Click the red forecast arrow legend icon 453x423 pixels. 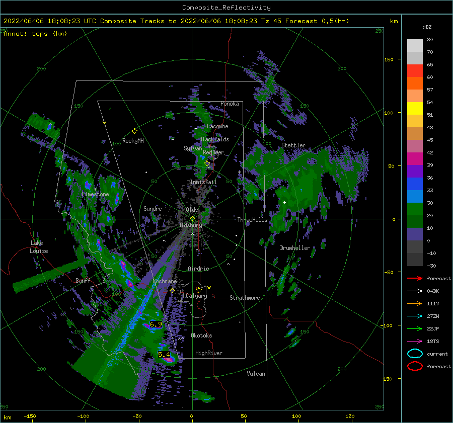tap(415, 278)
